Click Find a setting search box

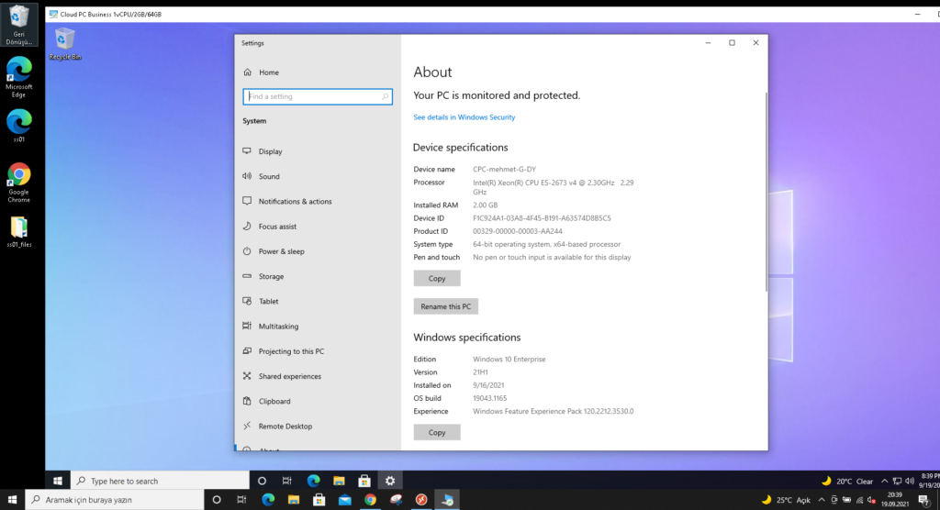318,96
